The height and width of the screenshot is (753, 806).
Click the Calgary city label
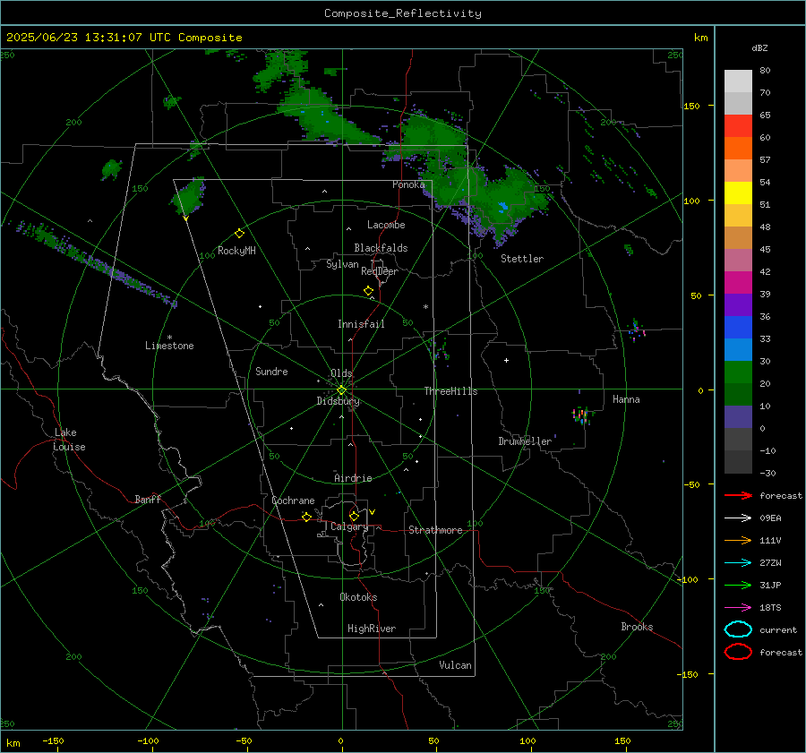(349, 526)
